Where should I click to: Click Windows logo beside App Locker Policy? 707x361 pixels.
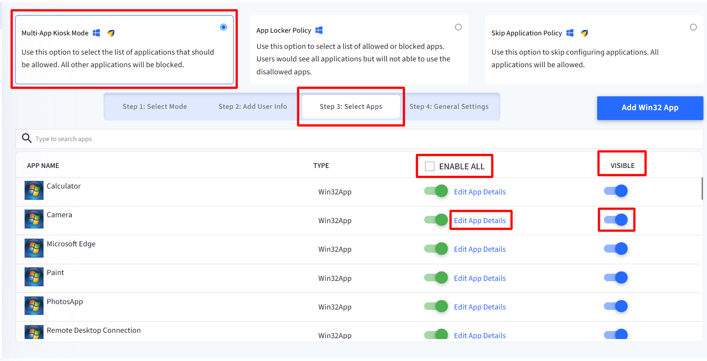click(x=319, y=30)
